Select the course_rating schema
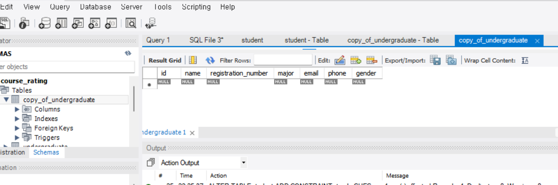The width and height of the screenshot is (558, 185). click(x=24, y=81)
